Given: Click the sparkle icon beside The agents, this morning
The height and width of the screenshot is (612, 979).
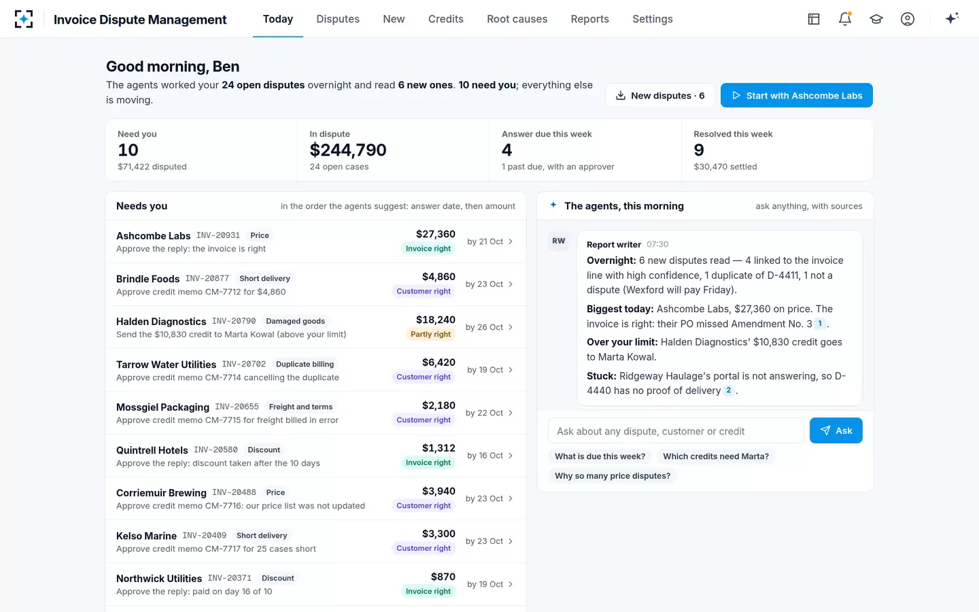Looking at the screenshot, I should (x=553, y=205).
